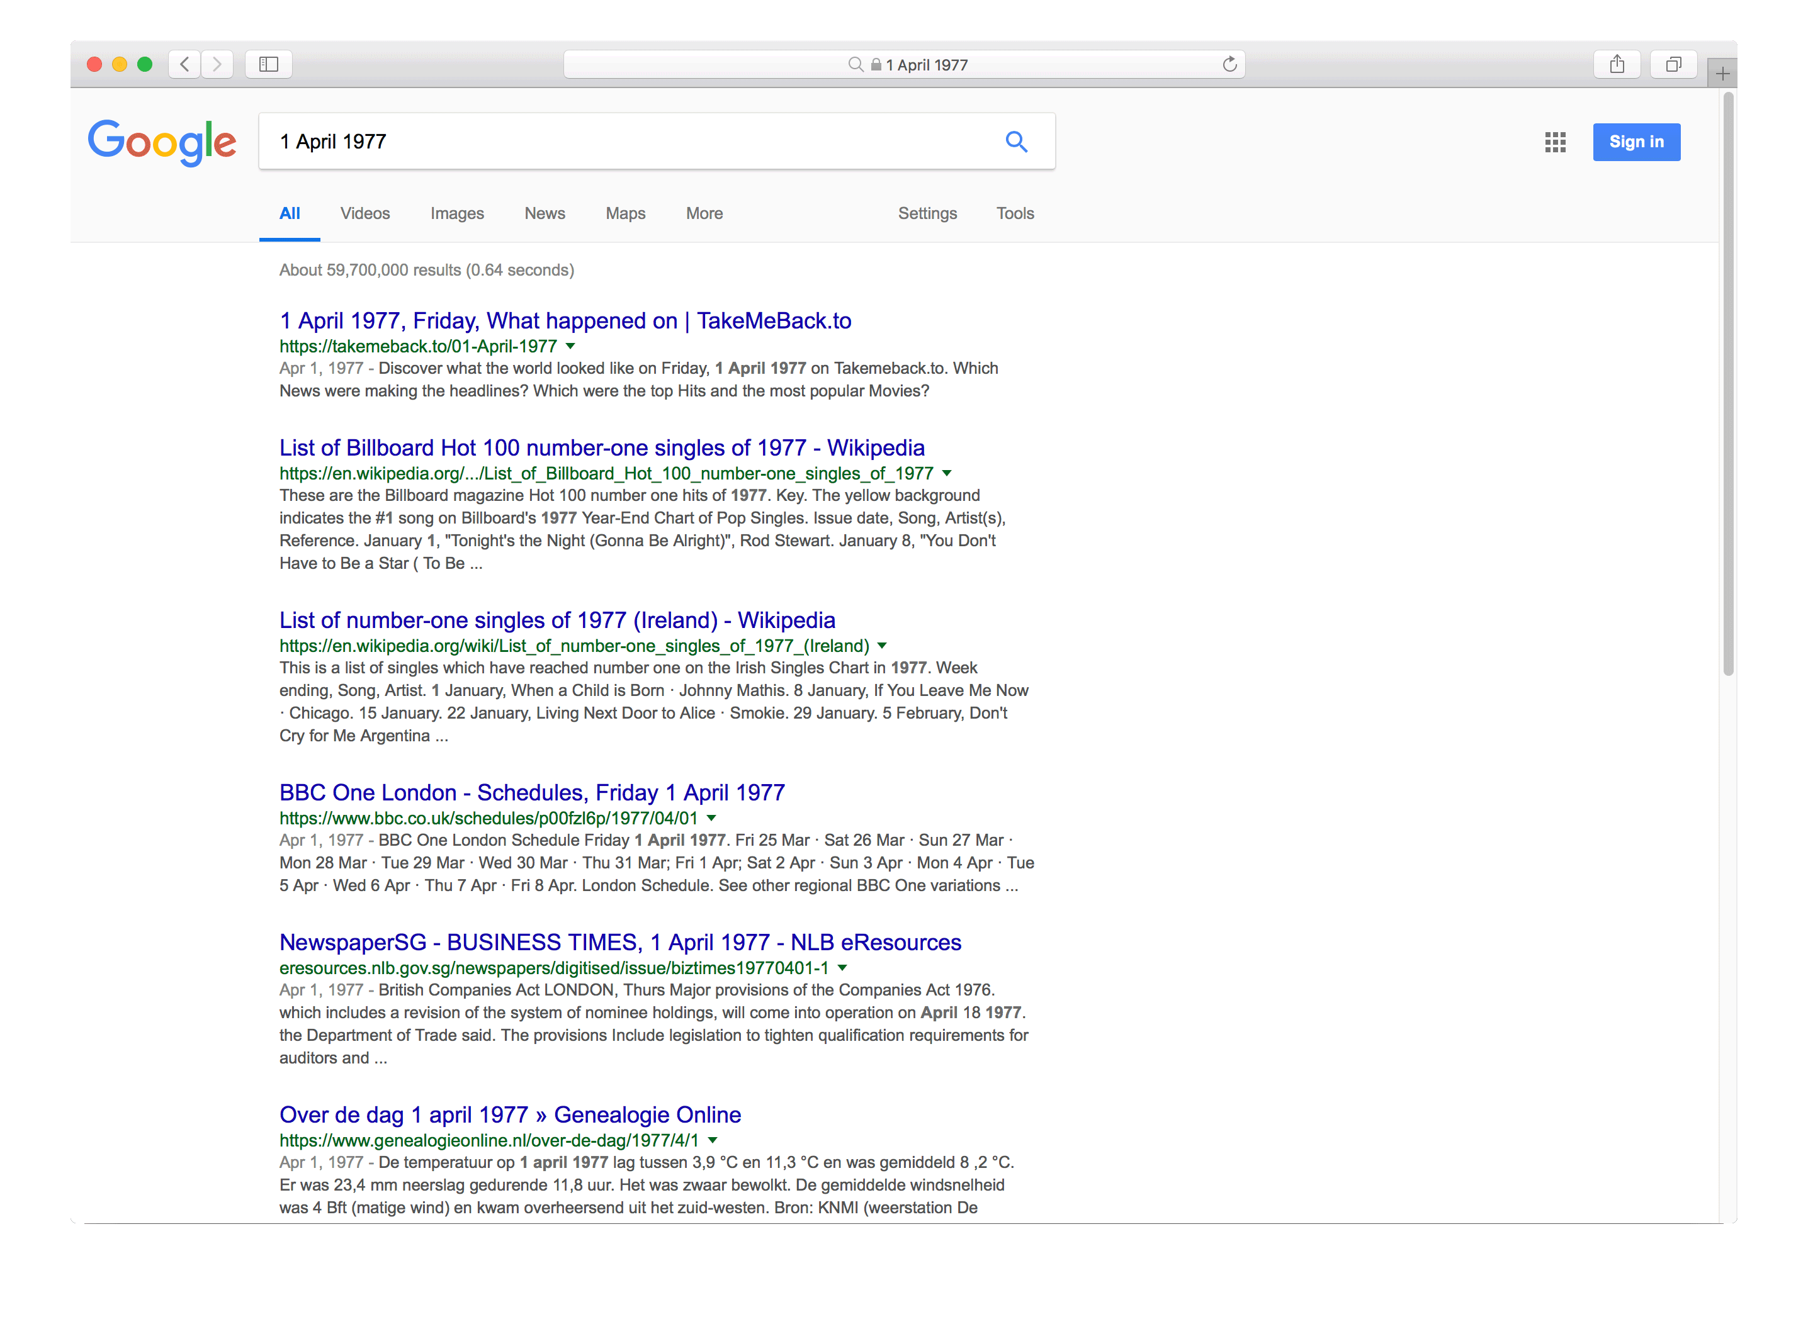
Task: Open the Settings menu
Action: (927, 213)
